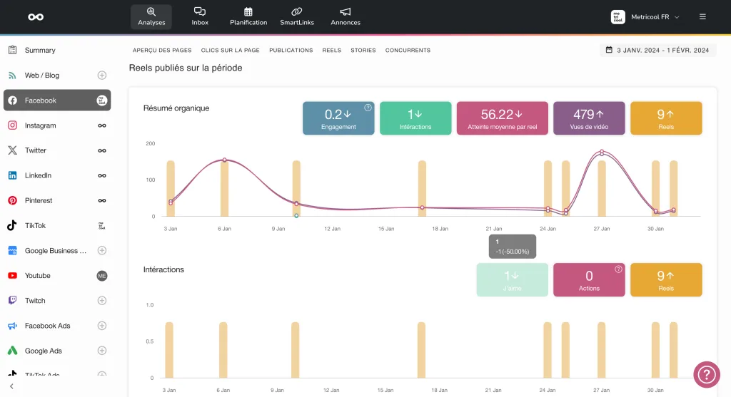The width and height of the screenshot is (731, 397).
Task: Open the date range picker
Action: (657, 51)
